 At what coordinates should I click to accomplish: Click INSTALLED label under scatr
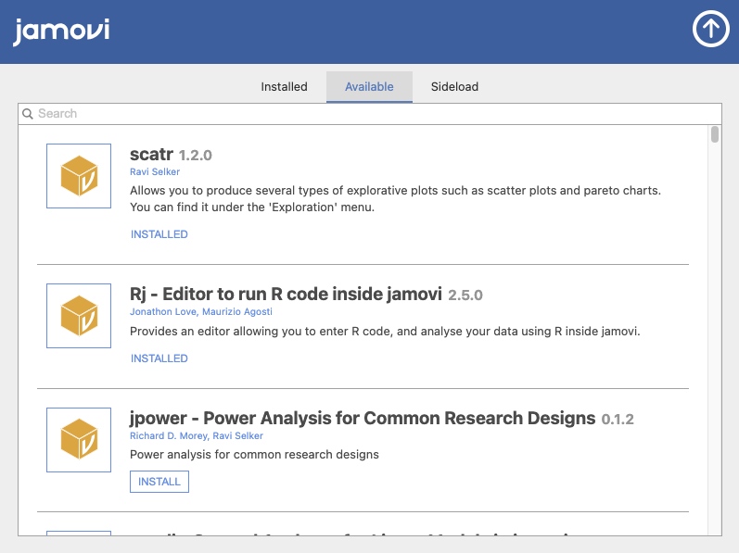click(x=159, y=234)
